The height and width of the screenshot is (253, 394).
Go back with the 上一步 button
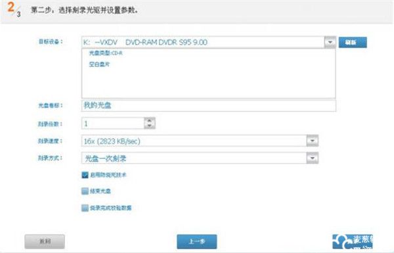point(197,241)
